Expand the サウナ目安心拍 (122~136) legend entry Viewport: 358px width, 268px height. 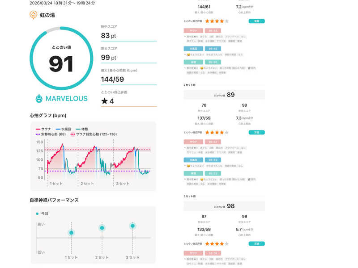point(93,134)
